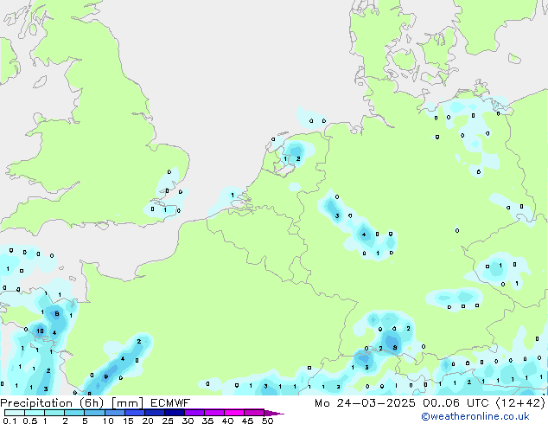Viewport: 548px width, 424px height.
Task: Click the legend scale label "45"
Action: (247, 421)
